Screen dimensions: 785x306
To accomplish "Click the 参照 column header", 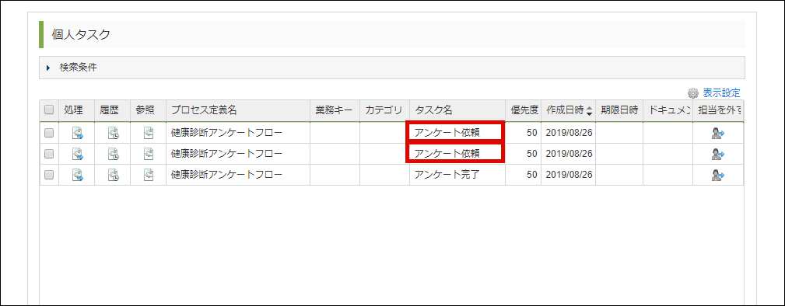I will 148,110.
